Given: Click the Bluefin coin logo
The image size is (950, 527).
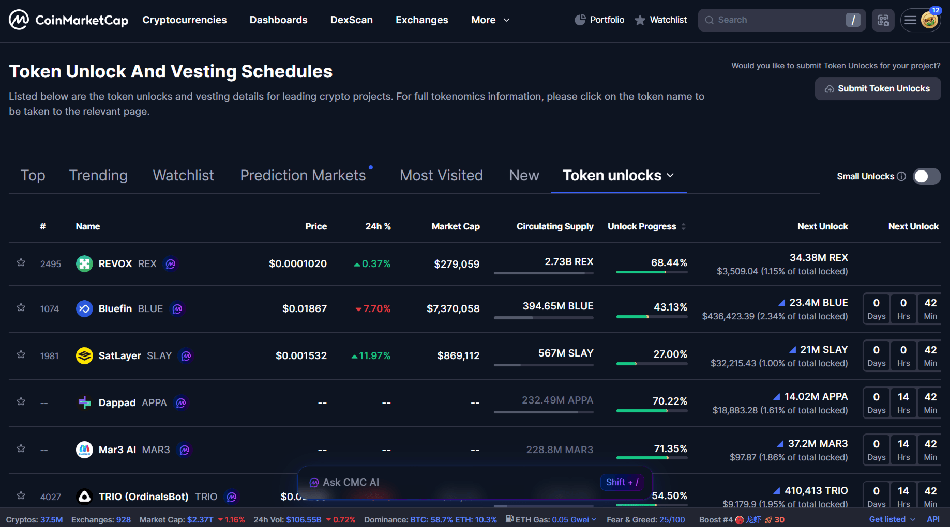Looking at the screenshot, I should (x=84, y=309).
